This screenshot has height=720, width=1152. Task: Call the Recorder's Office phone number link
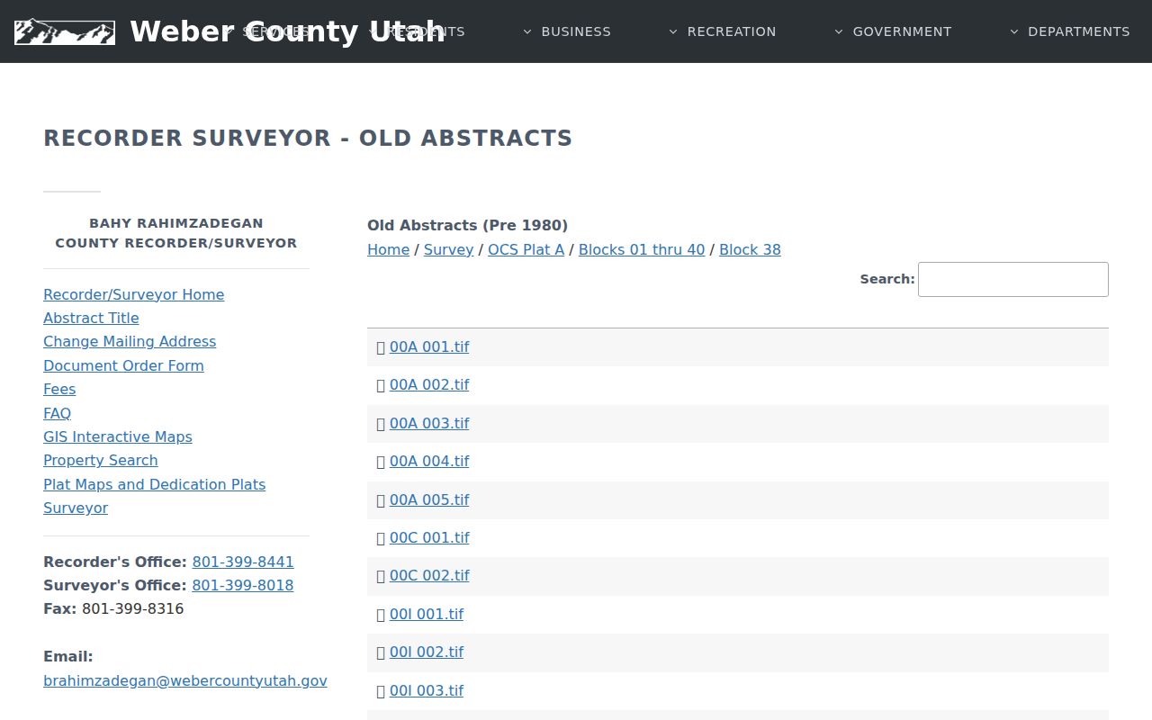point(243,562)
